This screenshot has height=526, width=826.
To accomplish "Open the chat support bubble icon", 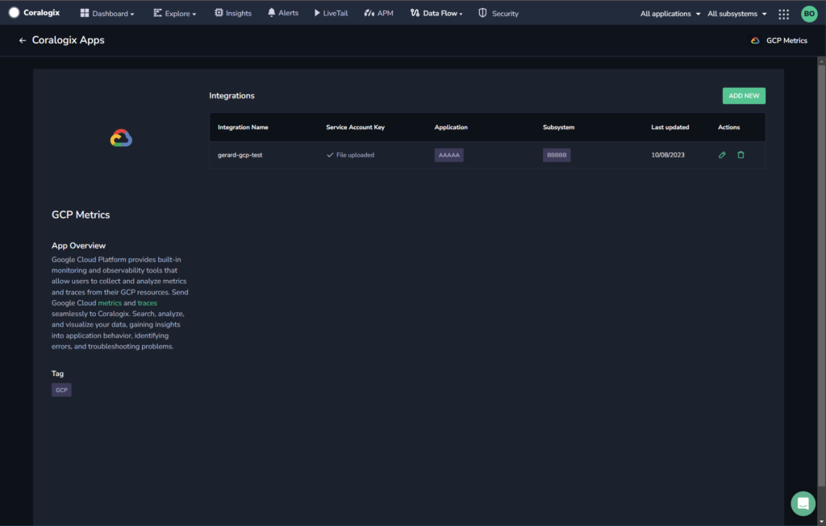I will (803, 504).
